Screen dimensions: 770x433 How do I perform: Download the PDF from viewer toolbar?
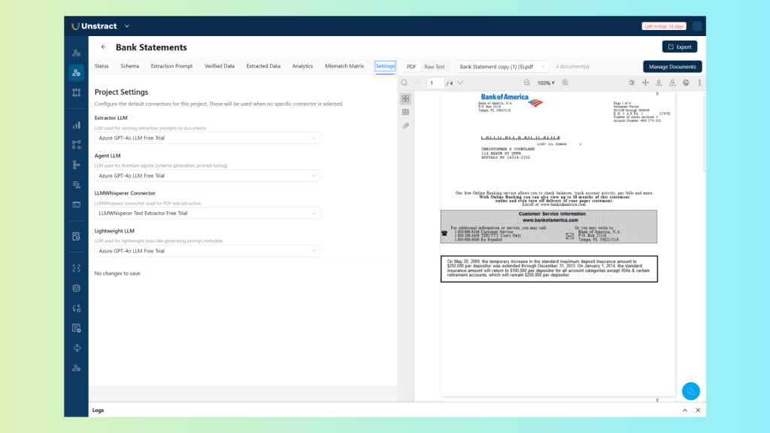[672, 83]
